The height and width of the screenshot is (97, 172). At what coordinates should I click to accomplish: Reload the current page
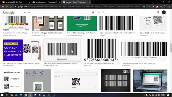11,6
